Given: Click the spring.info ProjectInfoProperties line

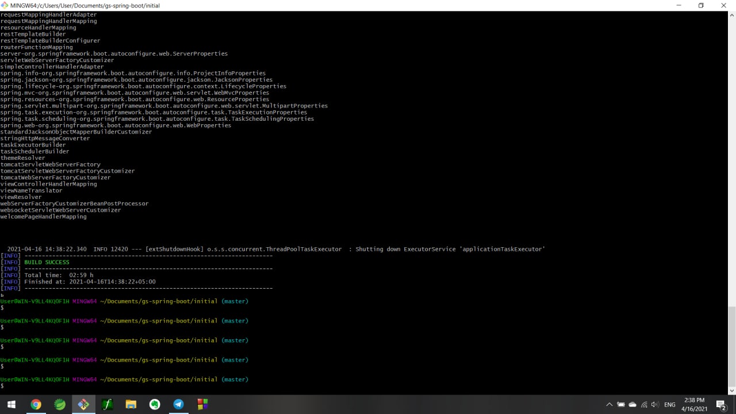Looking at the screenshot, I should click(x=133, y=73).
